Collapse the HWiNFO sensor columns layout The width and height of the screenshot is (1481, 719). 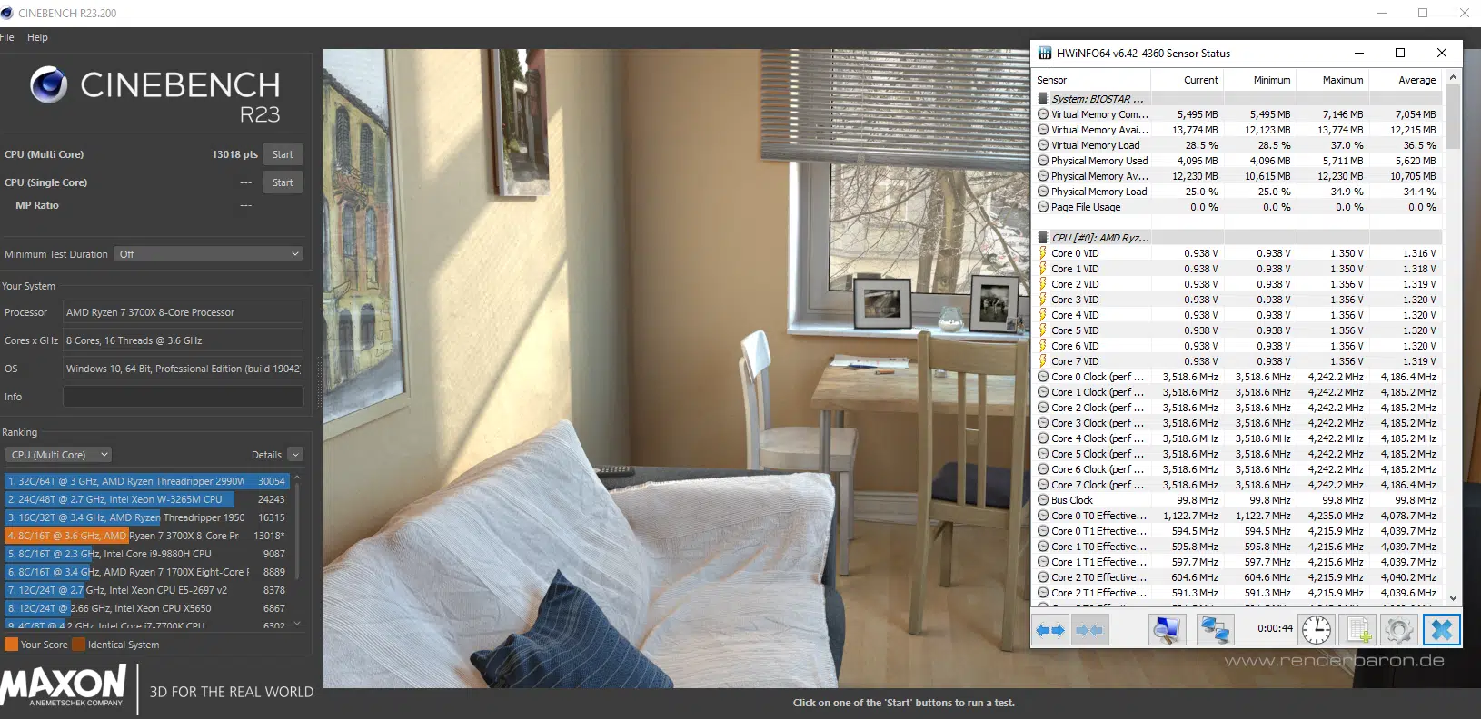click(x=1089, y=630)
